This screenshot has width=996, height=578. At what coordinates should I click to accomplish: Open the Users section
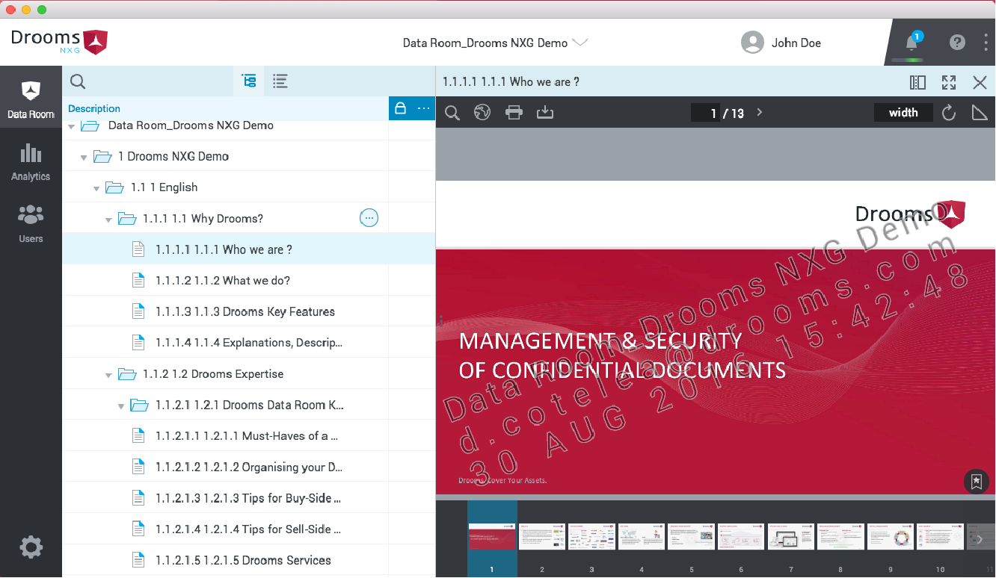coord(31,224)
